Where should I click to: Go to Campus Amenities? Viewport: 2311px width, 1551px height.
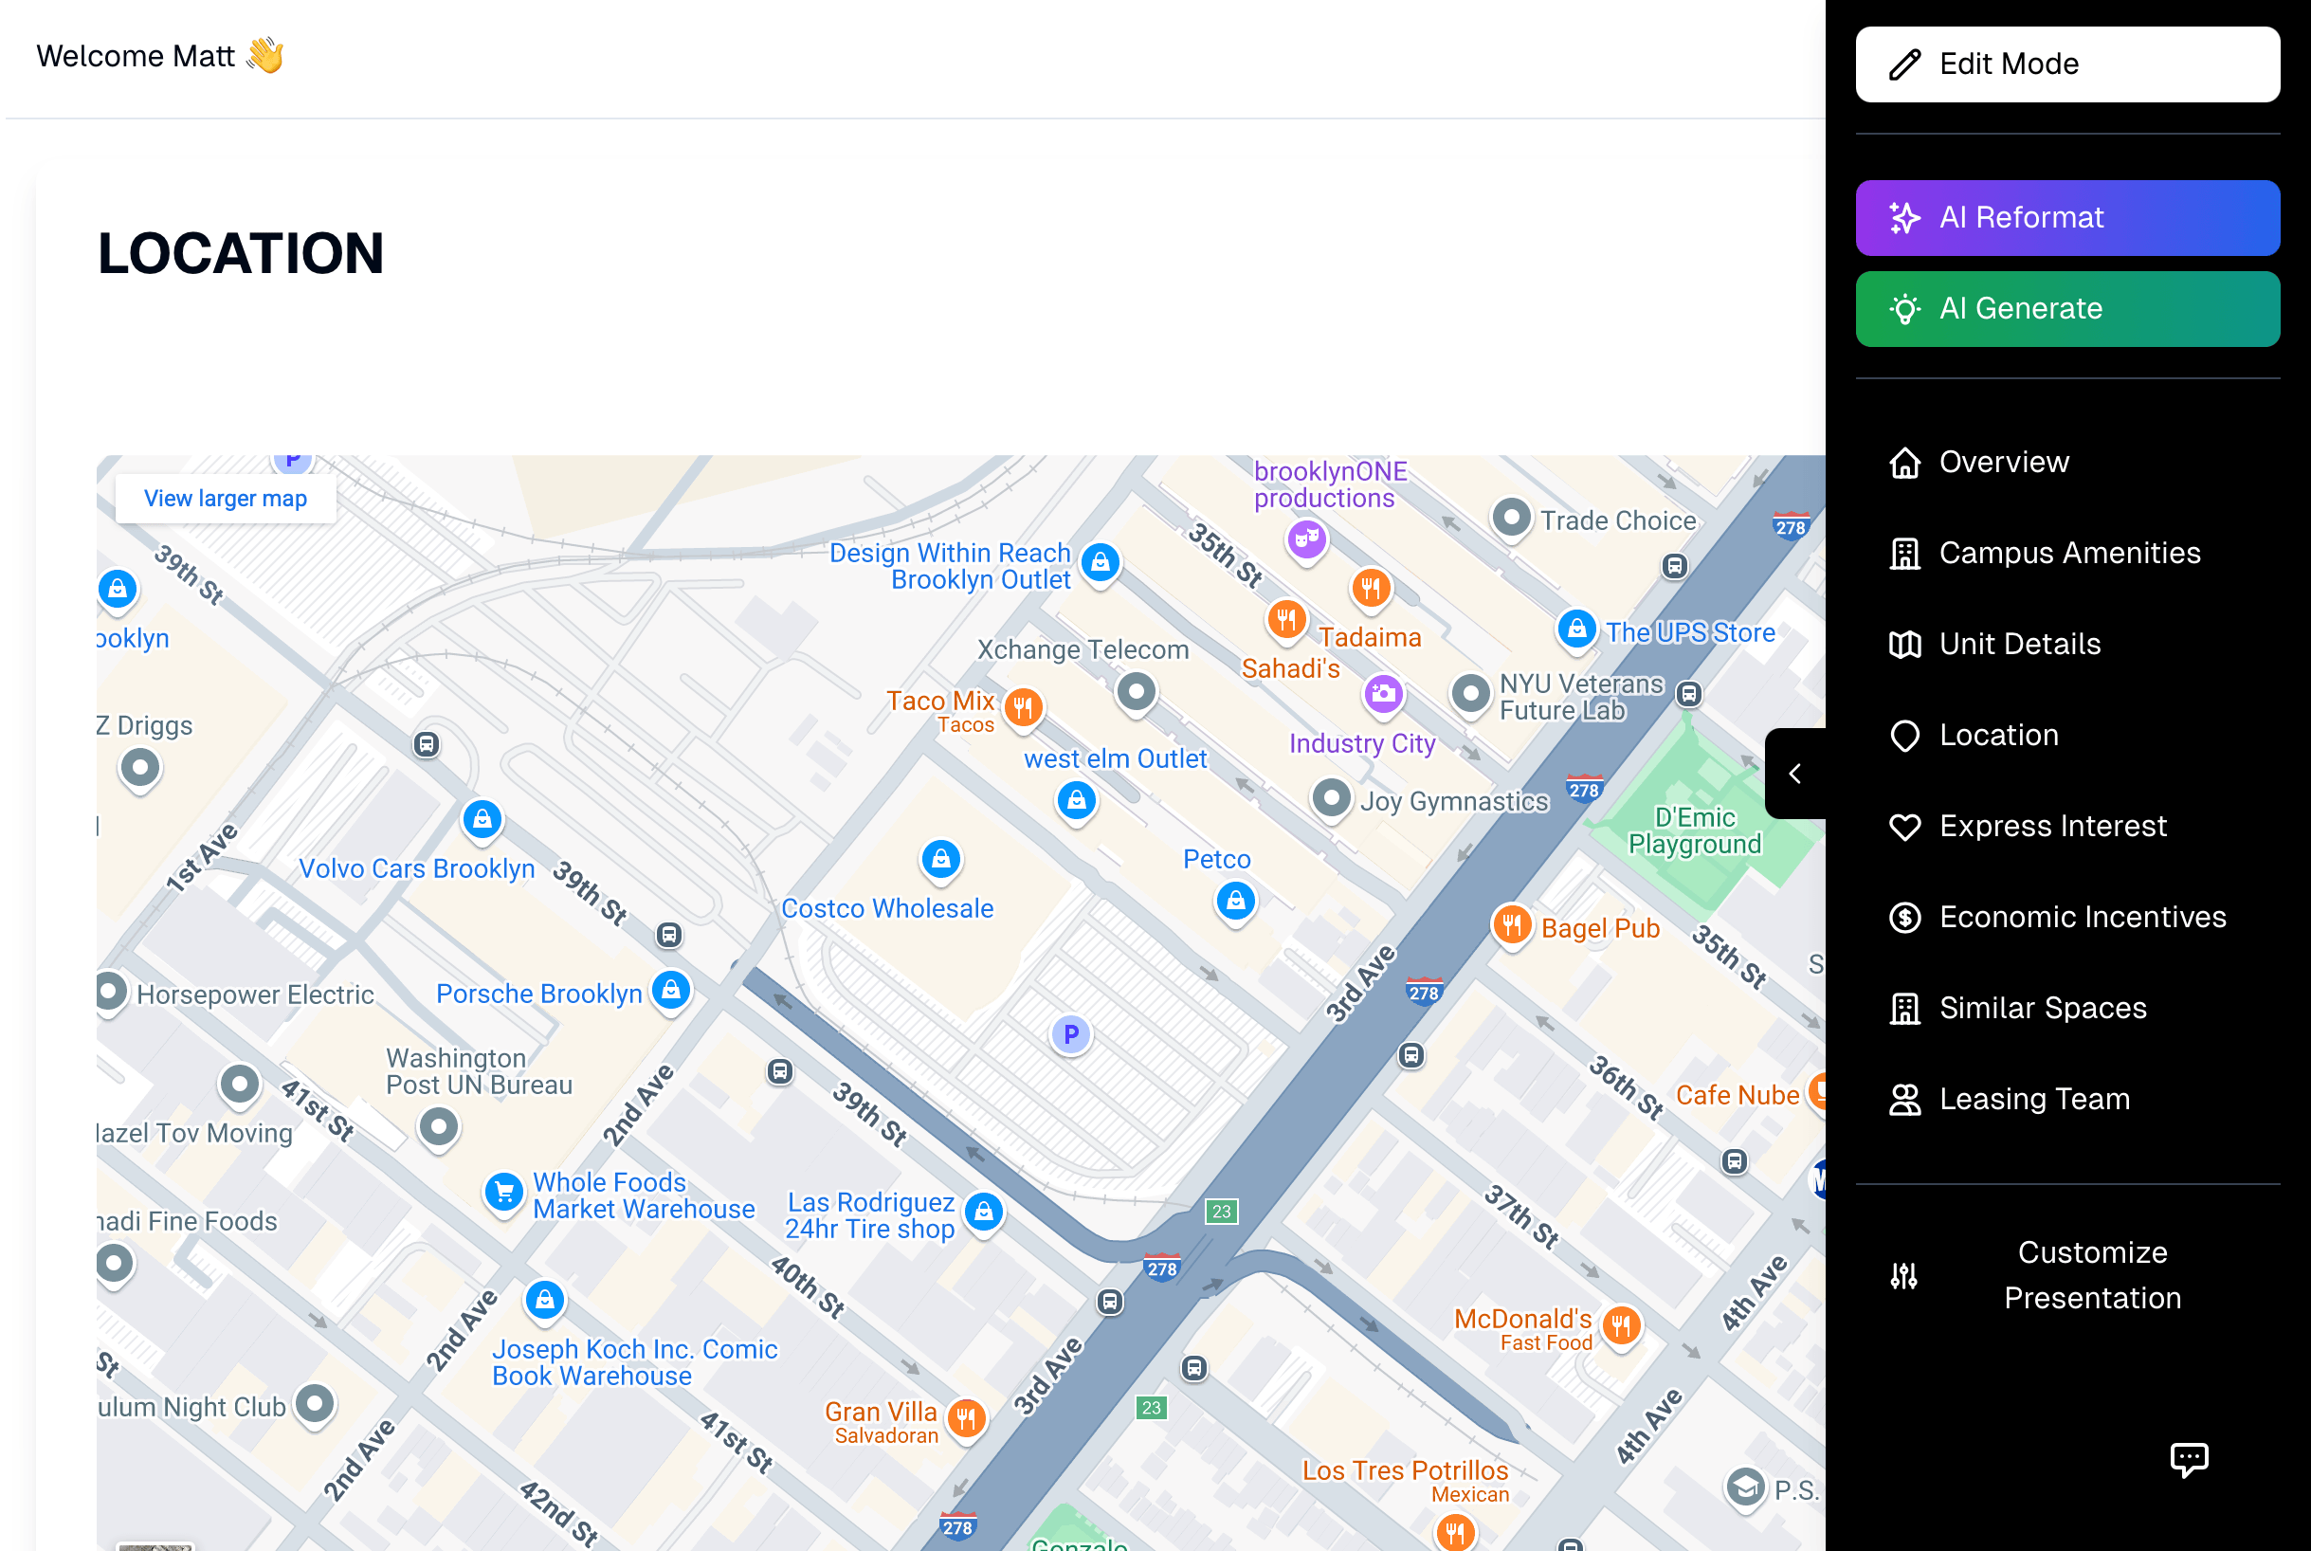point(2066,553)
